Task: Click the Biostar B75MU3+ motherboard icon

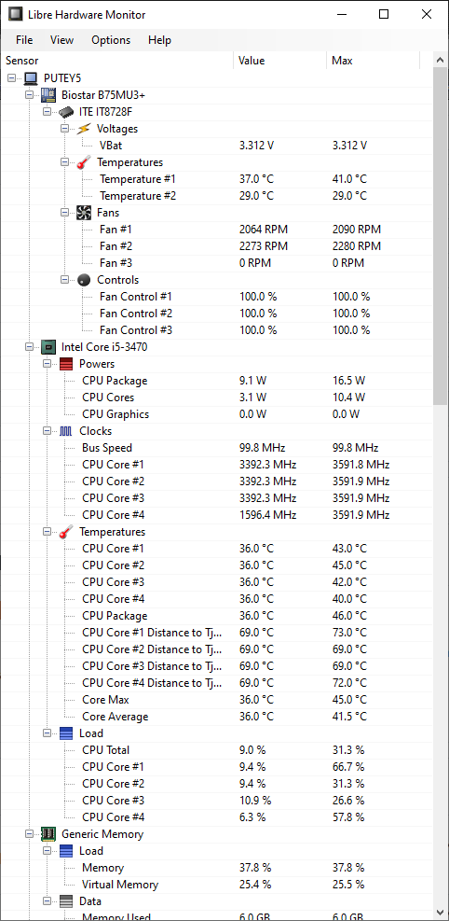Action: [48, 94]
